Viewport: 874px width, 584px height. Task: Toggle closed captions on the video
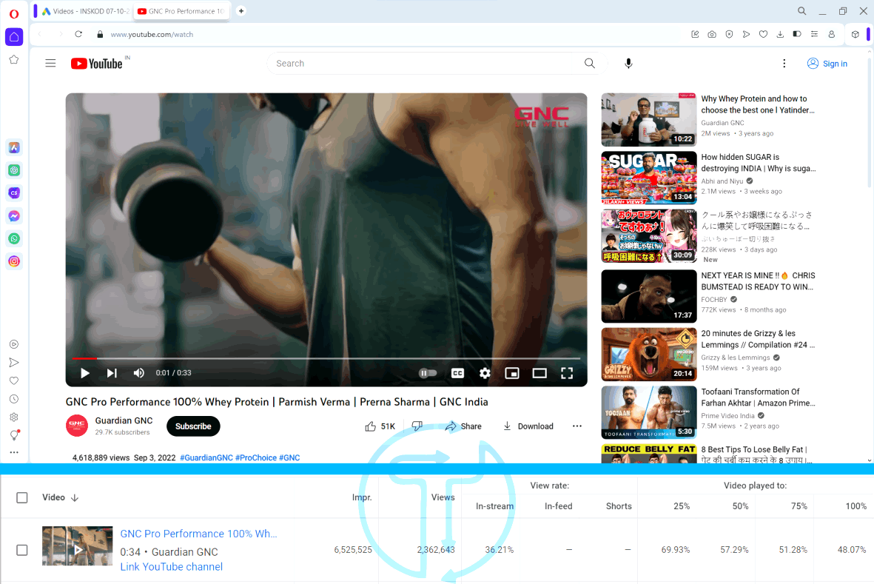pyautogui.click(x=457, y=373)
